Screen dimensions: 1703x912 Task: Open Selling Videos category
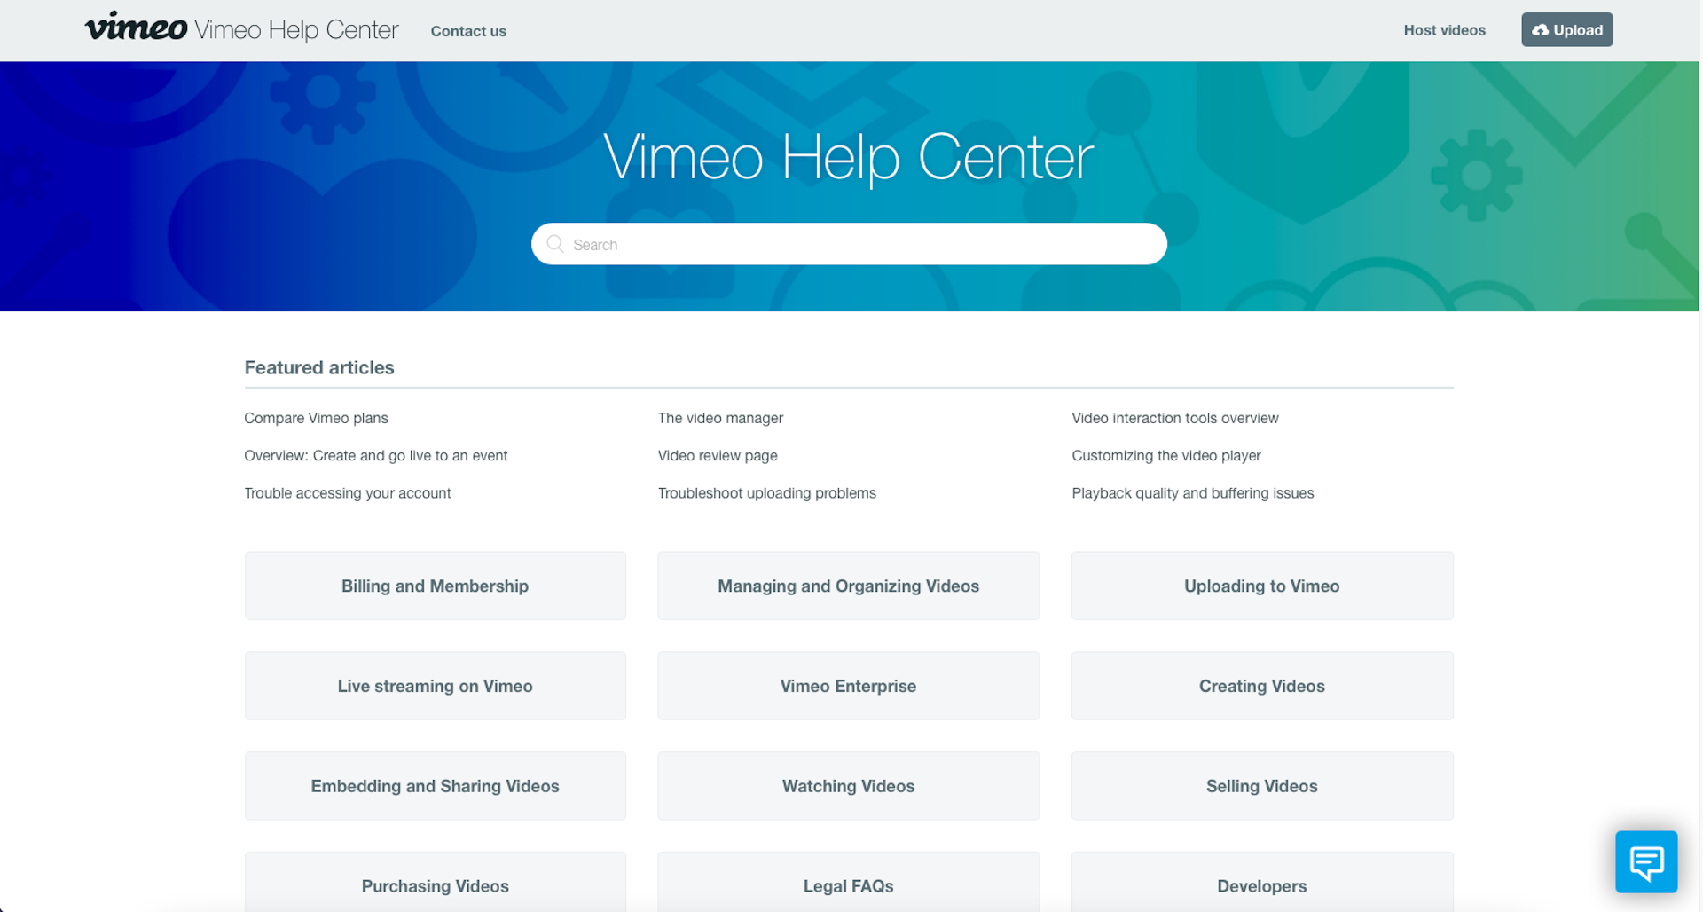point(1261,787)
